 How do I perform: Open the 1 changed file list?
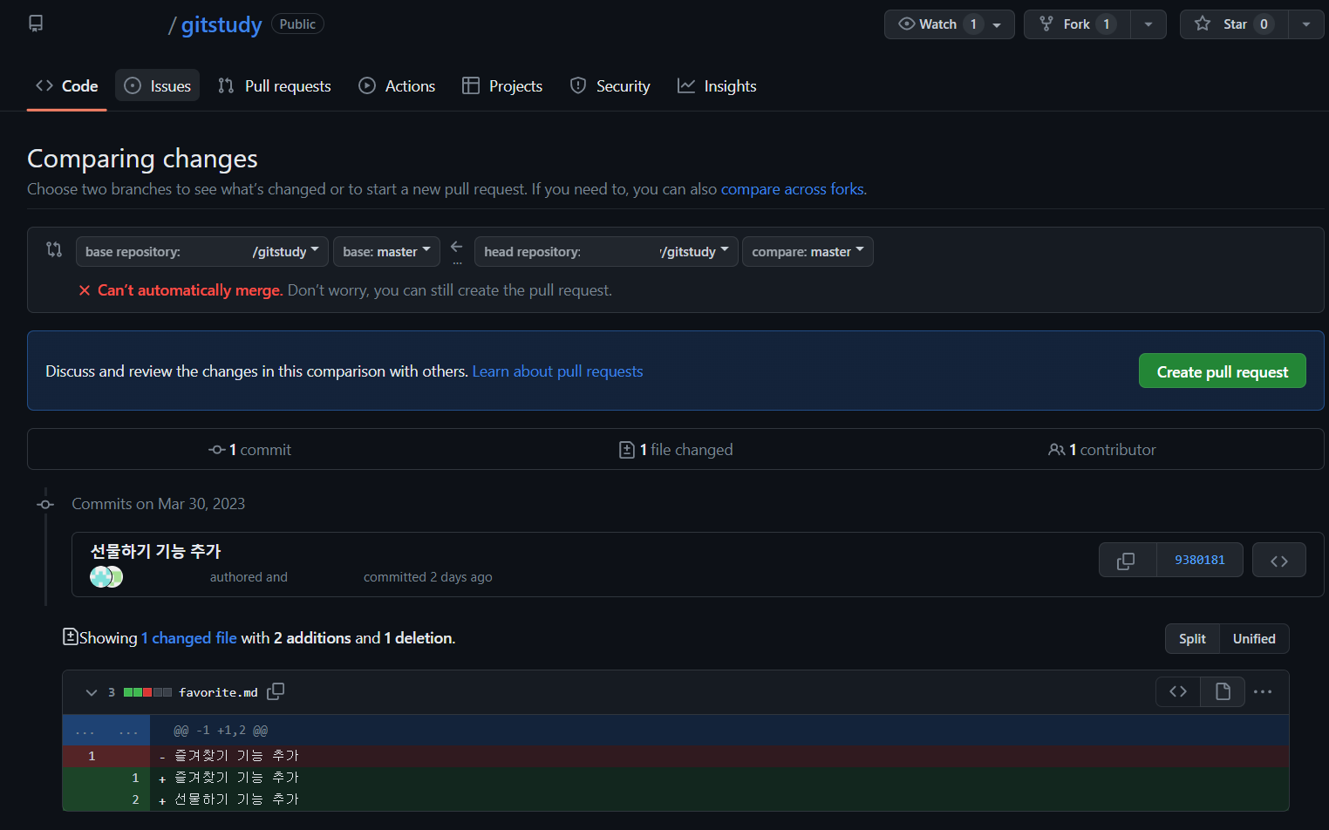pyautogui.click(x=189, y=638)
